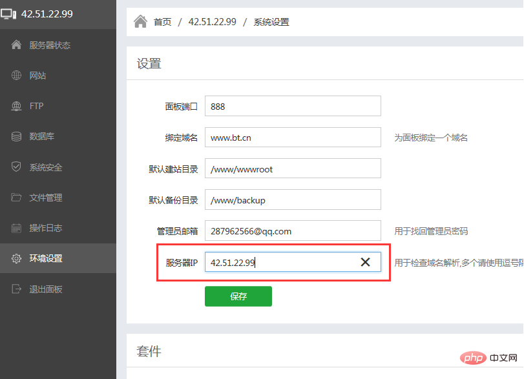Click the house icon for 服务器状态

[16, 45]
